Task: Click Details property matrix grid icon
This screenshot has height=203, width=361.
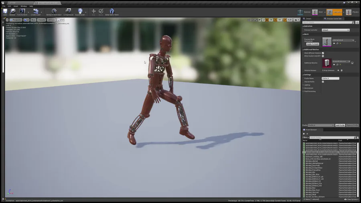Action: pos(357,22)
